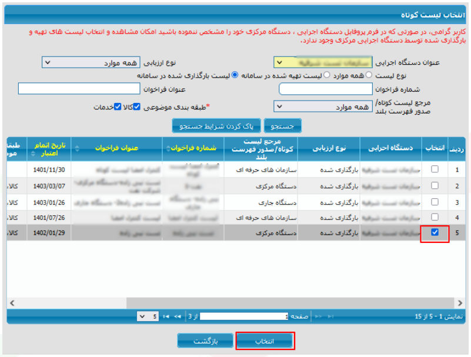Click the horizontal scrollbar thumb of the table
Image resolution: width=471 pixels, height=357 pixels.
click(x=290, y=303)
